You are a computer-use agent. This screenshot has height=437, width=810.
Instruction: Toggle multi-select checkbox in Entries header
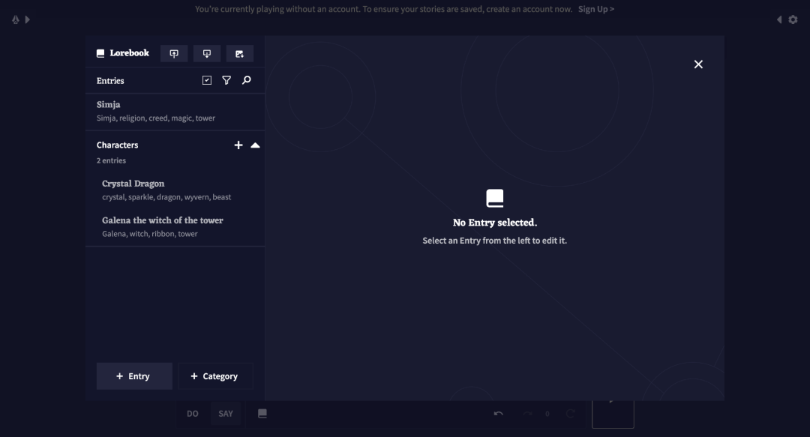(207, 80)
